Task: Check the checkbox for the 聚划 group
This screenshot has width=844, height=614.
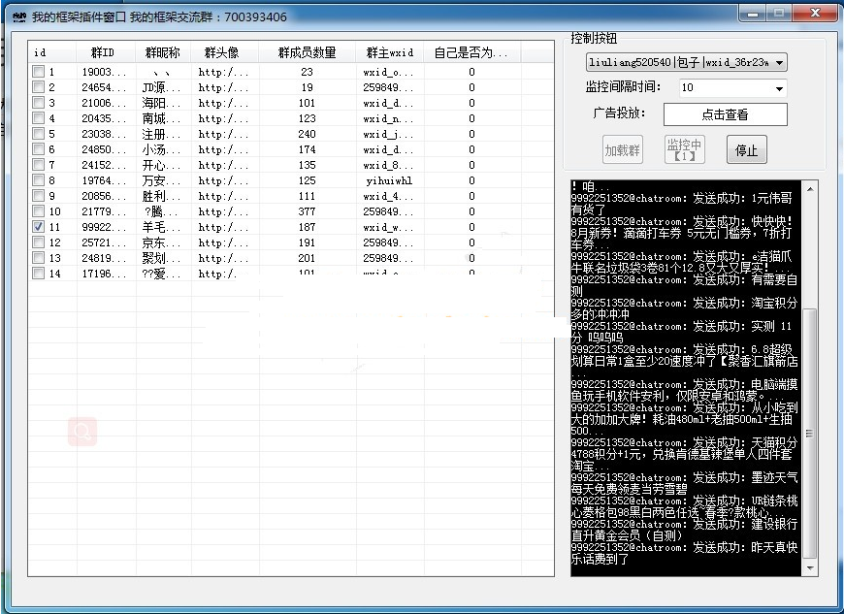Action: 37,257
